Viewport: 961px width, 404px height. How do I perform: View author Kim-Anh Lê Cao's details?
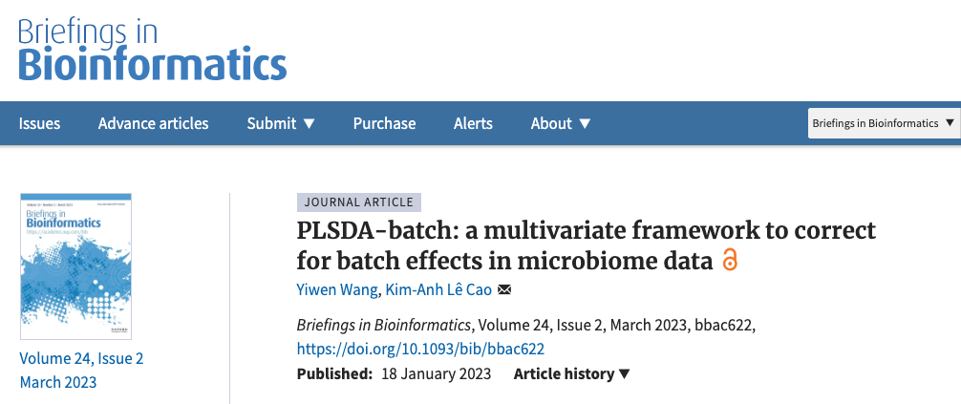438,289
